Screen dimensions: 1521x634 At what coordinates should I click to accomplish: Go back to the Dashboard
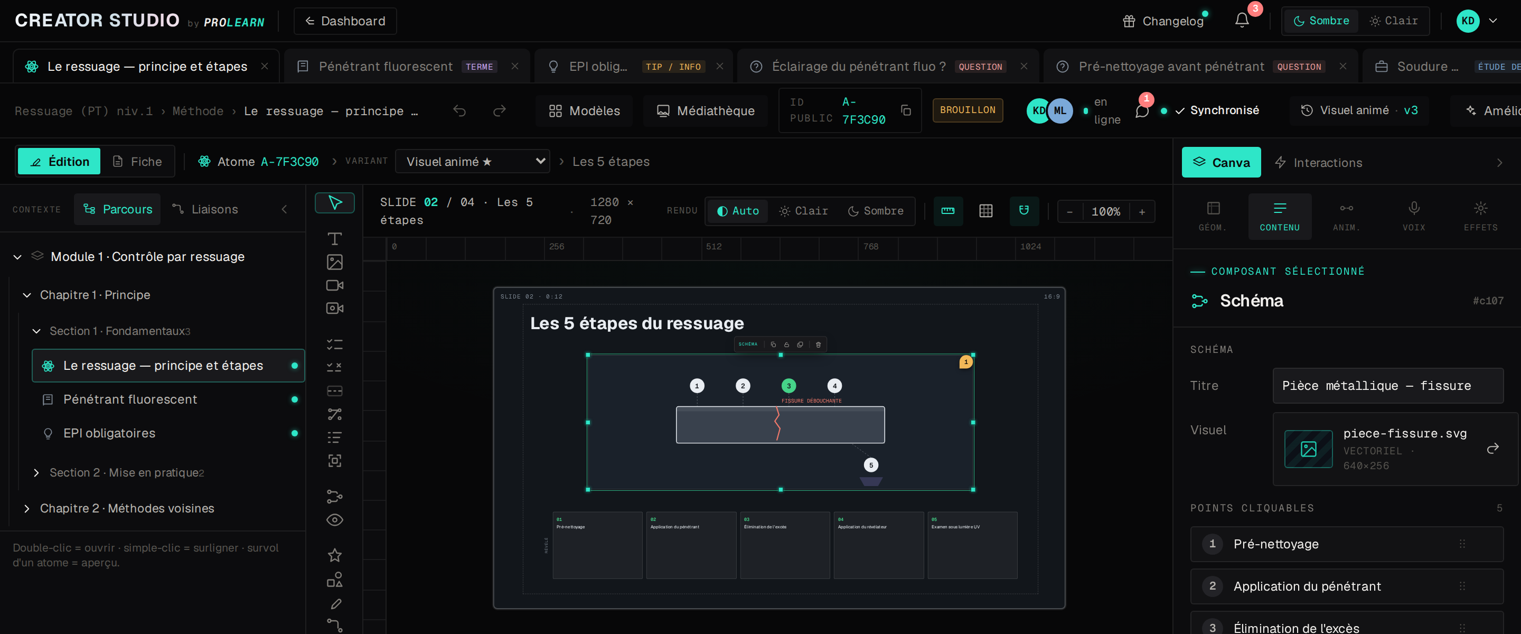[x=345, y=21]
